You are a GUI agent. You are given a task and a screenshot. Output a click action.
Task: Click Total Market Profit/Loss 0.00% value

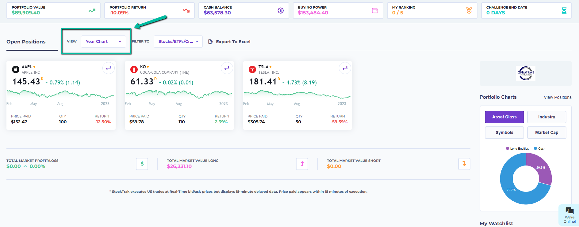(37, 166)
